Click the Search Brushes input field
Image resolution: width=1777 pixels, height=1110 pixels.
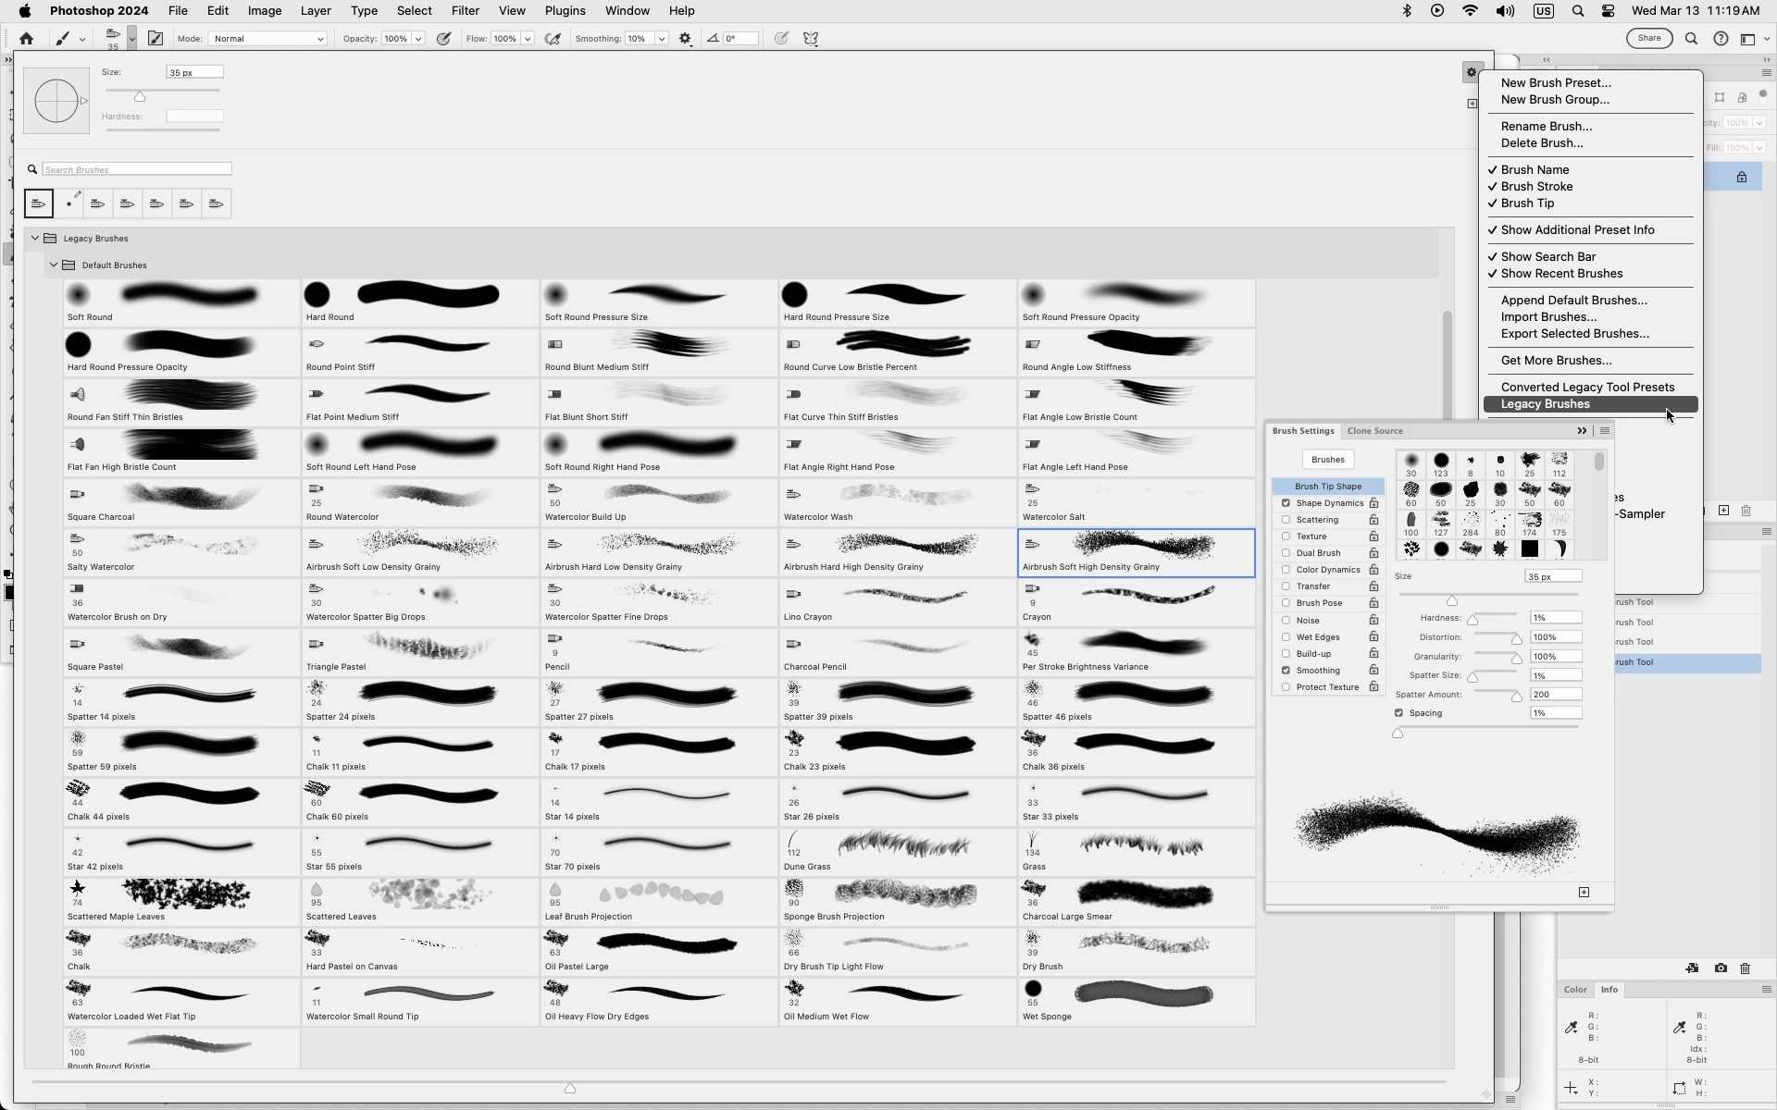[137, 169]
